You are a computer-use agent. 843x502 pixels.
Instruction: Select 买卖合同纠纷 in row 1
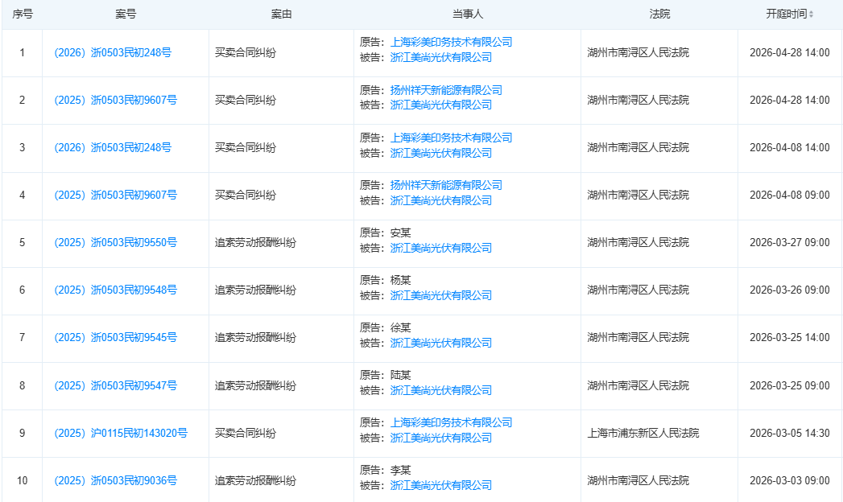(246, 52)
